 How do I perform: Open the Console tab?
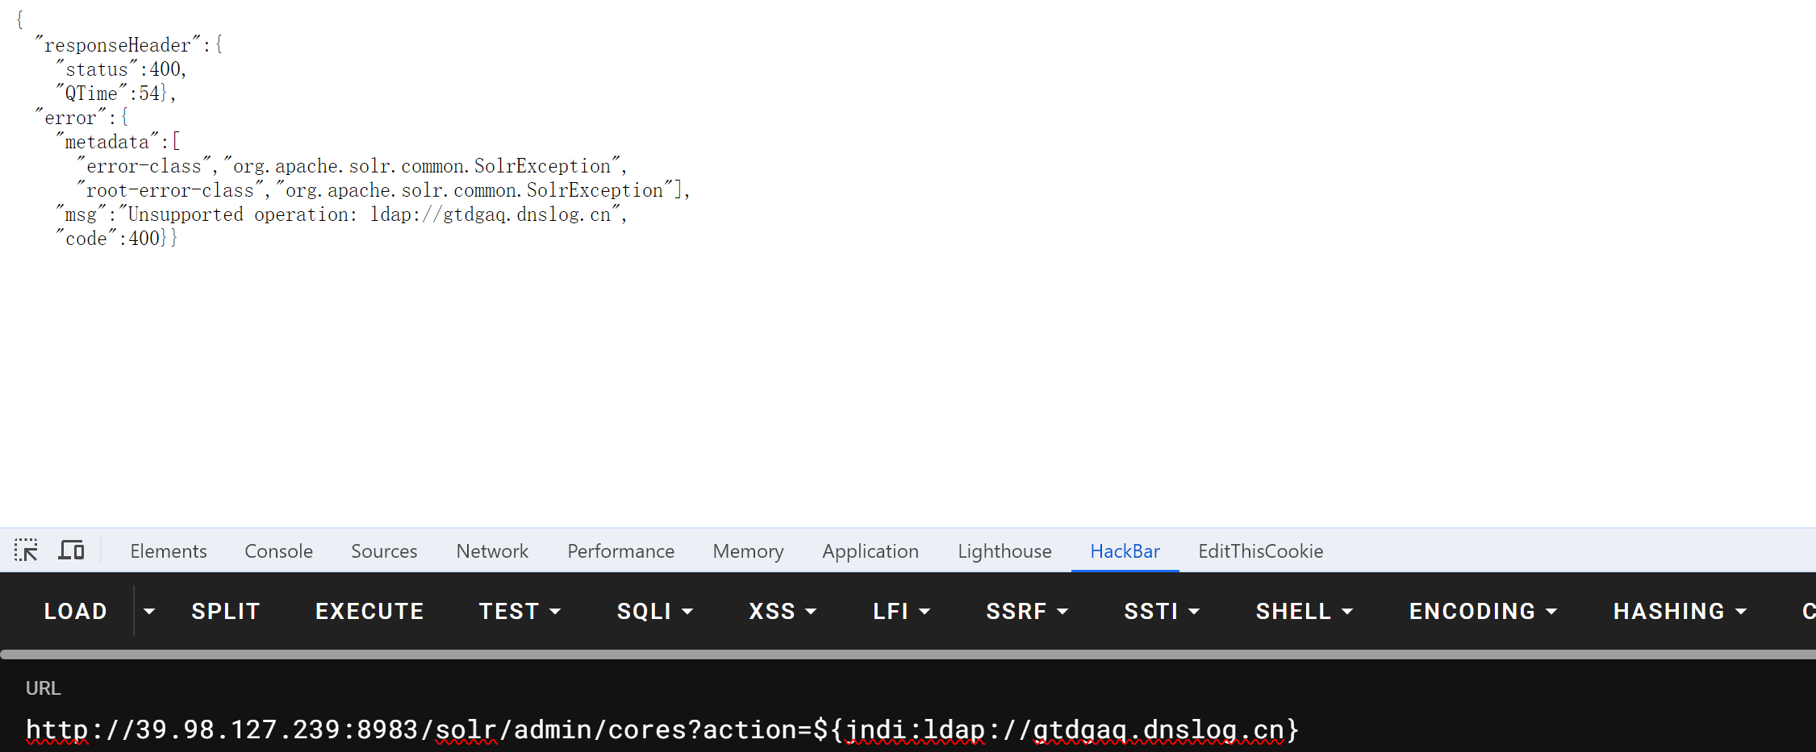278,551
